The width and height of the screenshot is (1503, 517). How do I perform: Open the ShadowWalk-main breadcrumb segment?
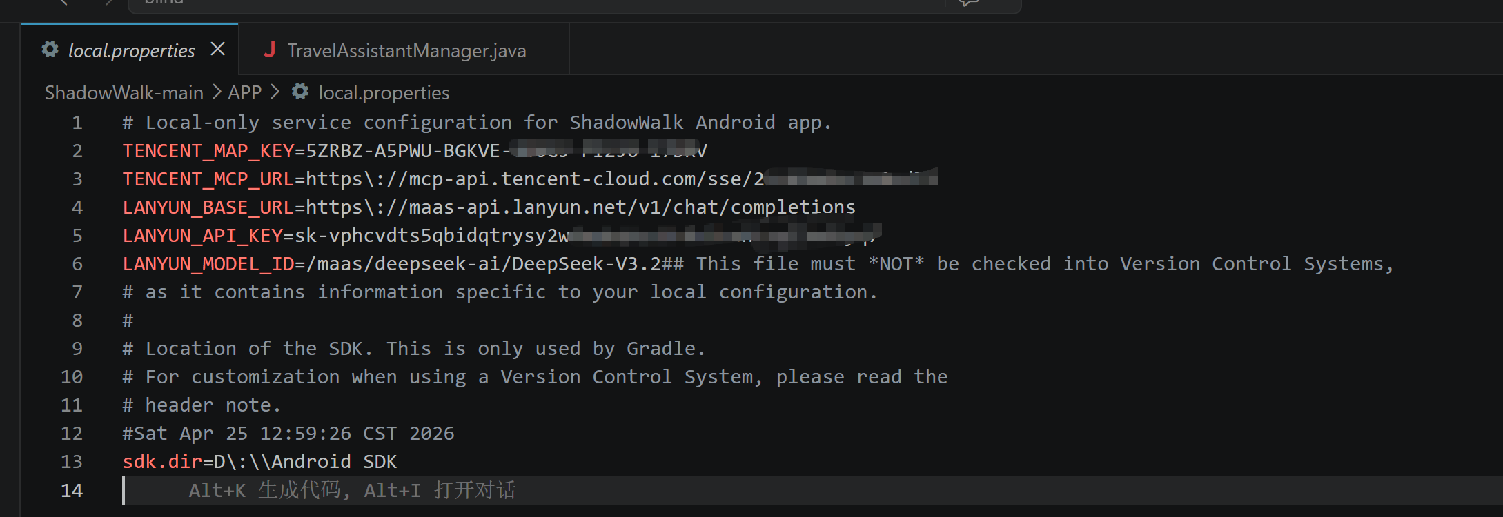[124, 92]
